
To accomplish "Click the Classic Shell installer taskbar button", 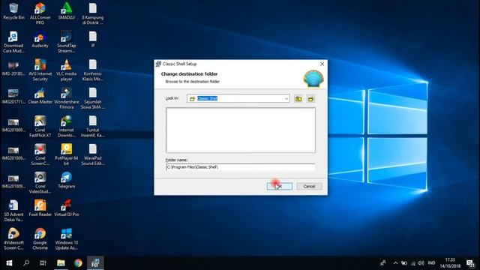I will (95, 263).
